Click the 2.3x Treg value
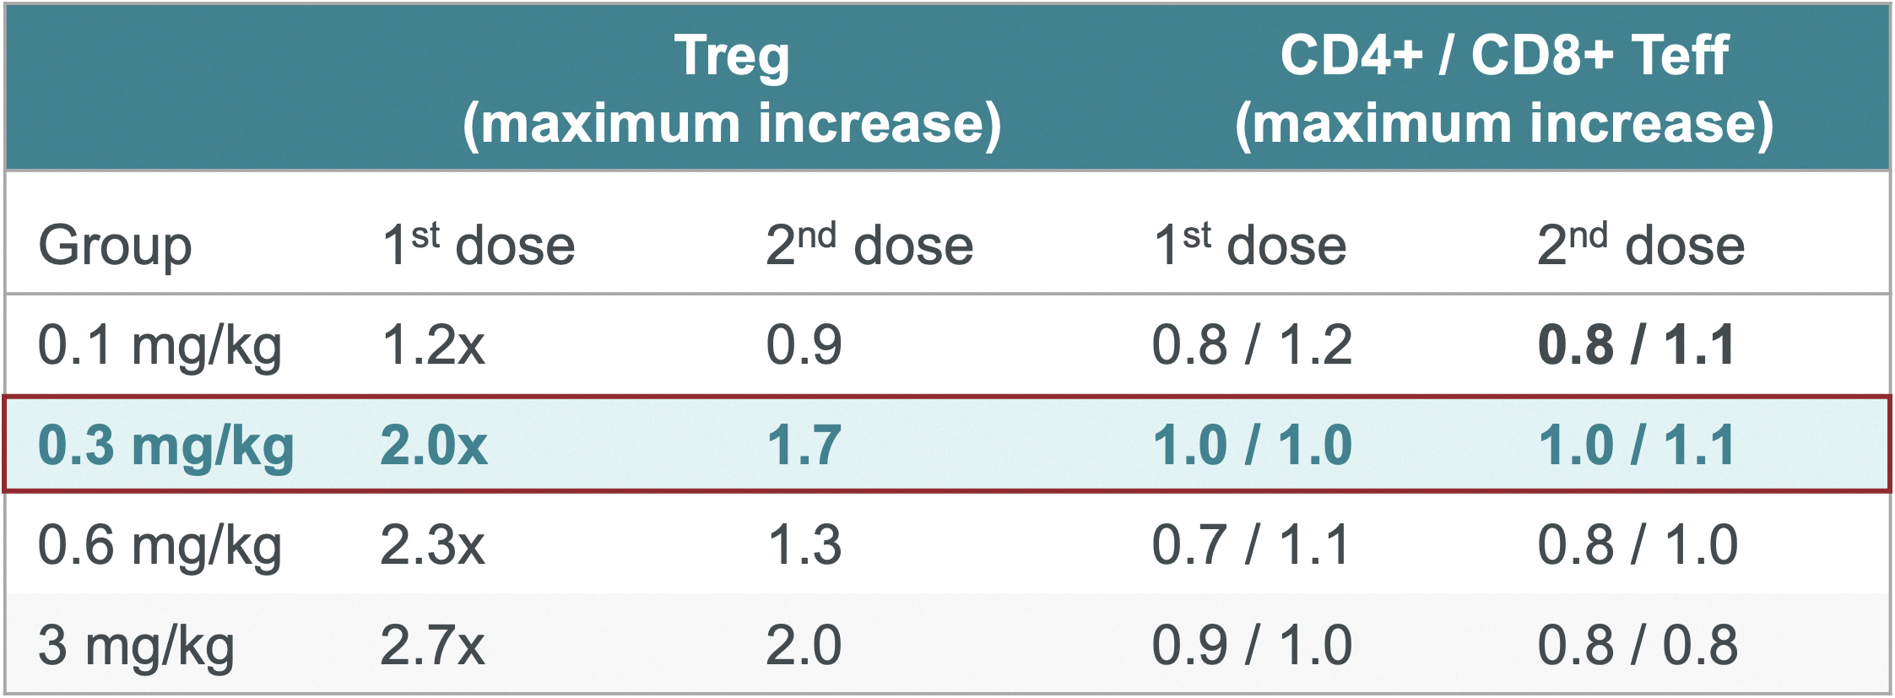This screenshot has width=1895, height=698. click(433, 544)
